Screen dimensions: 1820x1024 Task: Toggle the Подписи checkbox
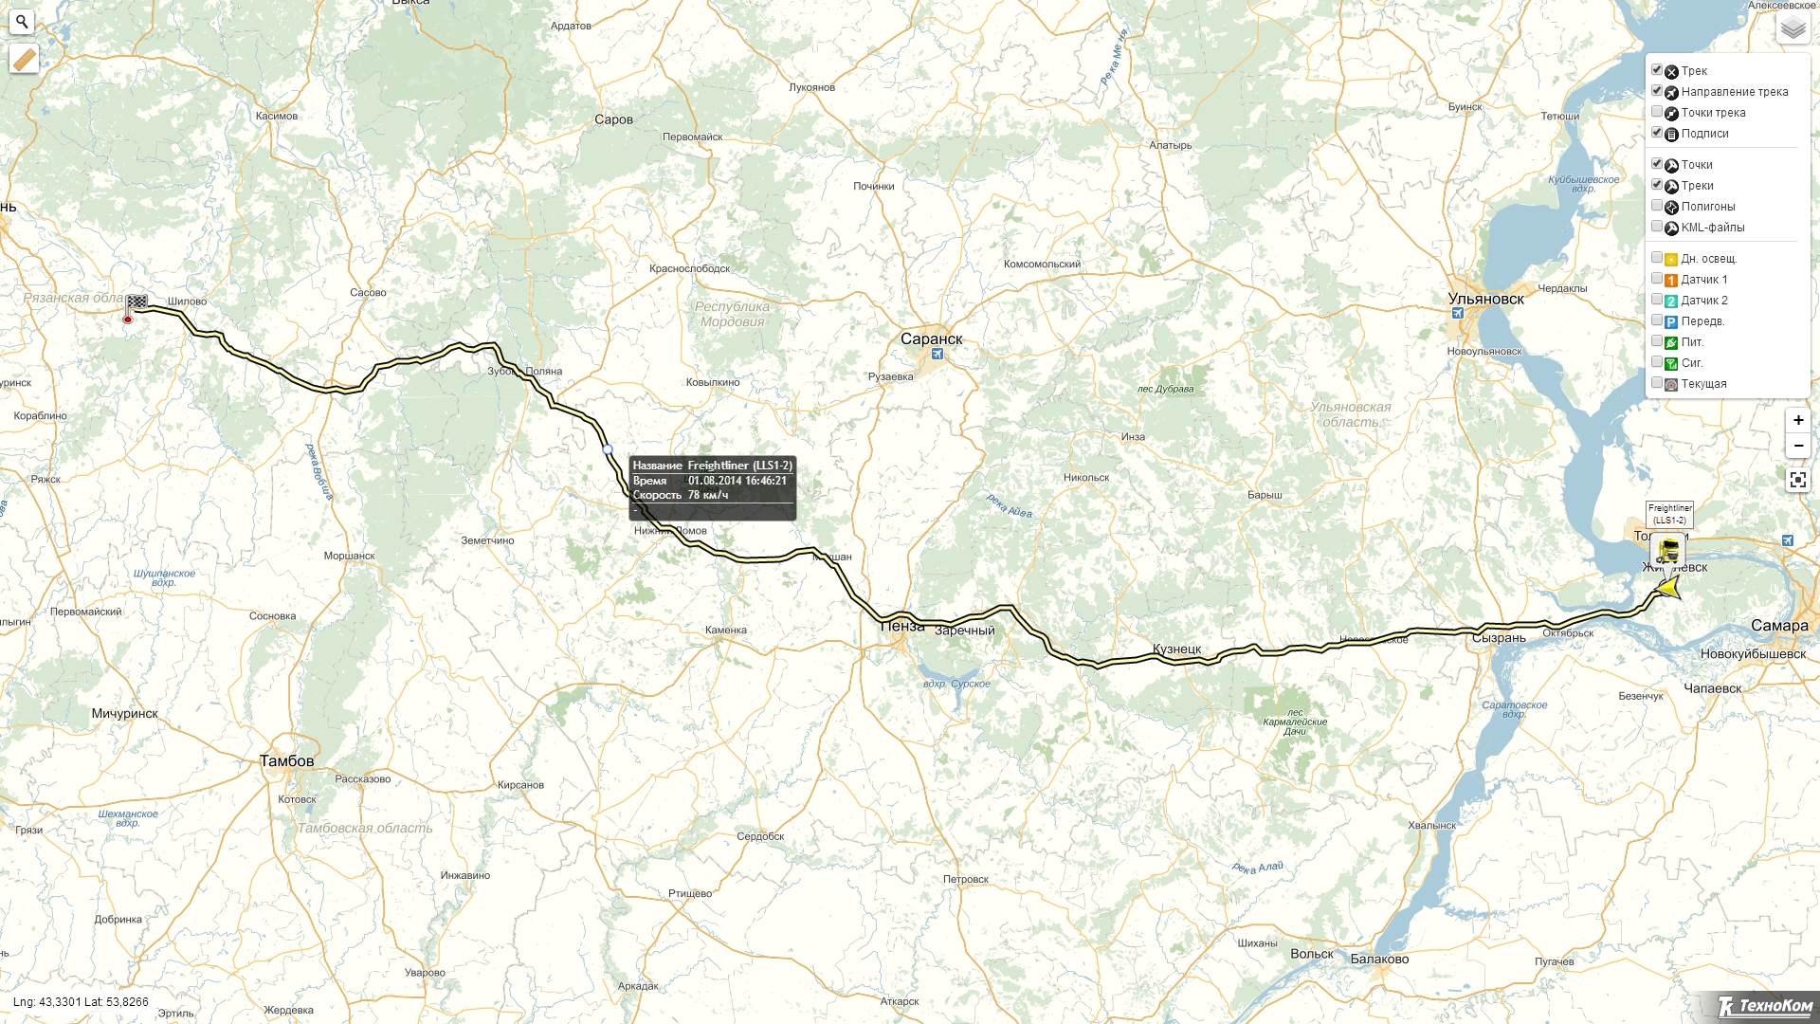pos(1657,133)
